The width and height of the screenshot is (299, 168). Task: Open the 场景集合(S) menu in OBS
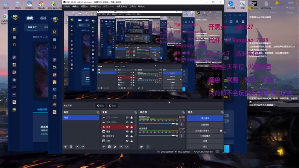121,6
